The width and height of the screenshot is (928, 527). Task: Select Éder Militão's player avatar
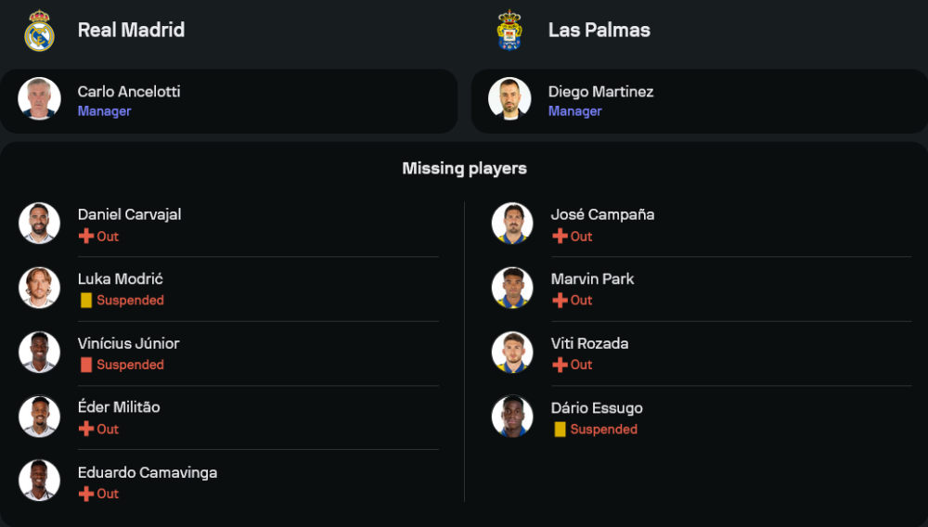[39, 417]
